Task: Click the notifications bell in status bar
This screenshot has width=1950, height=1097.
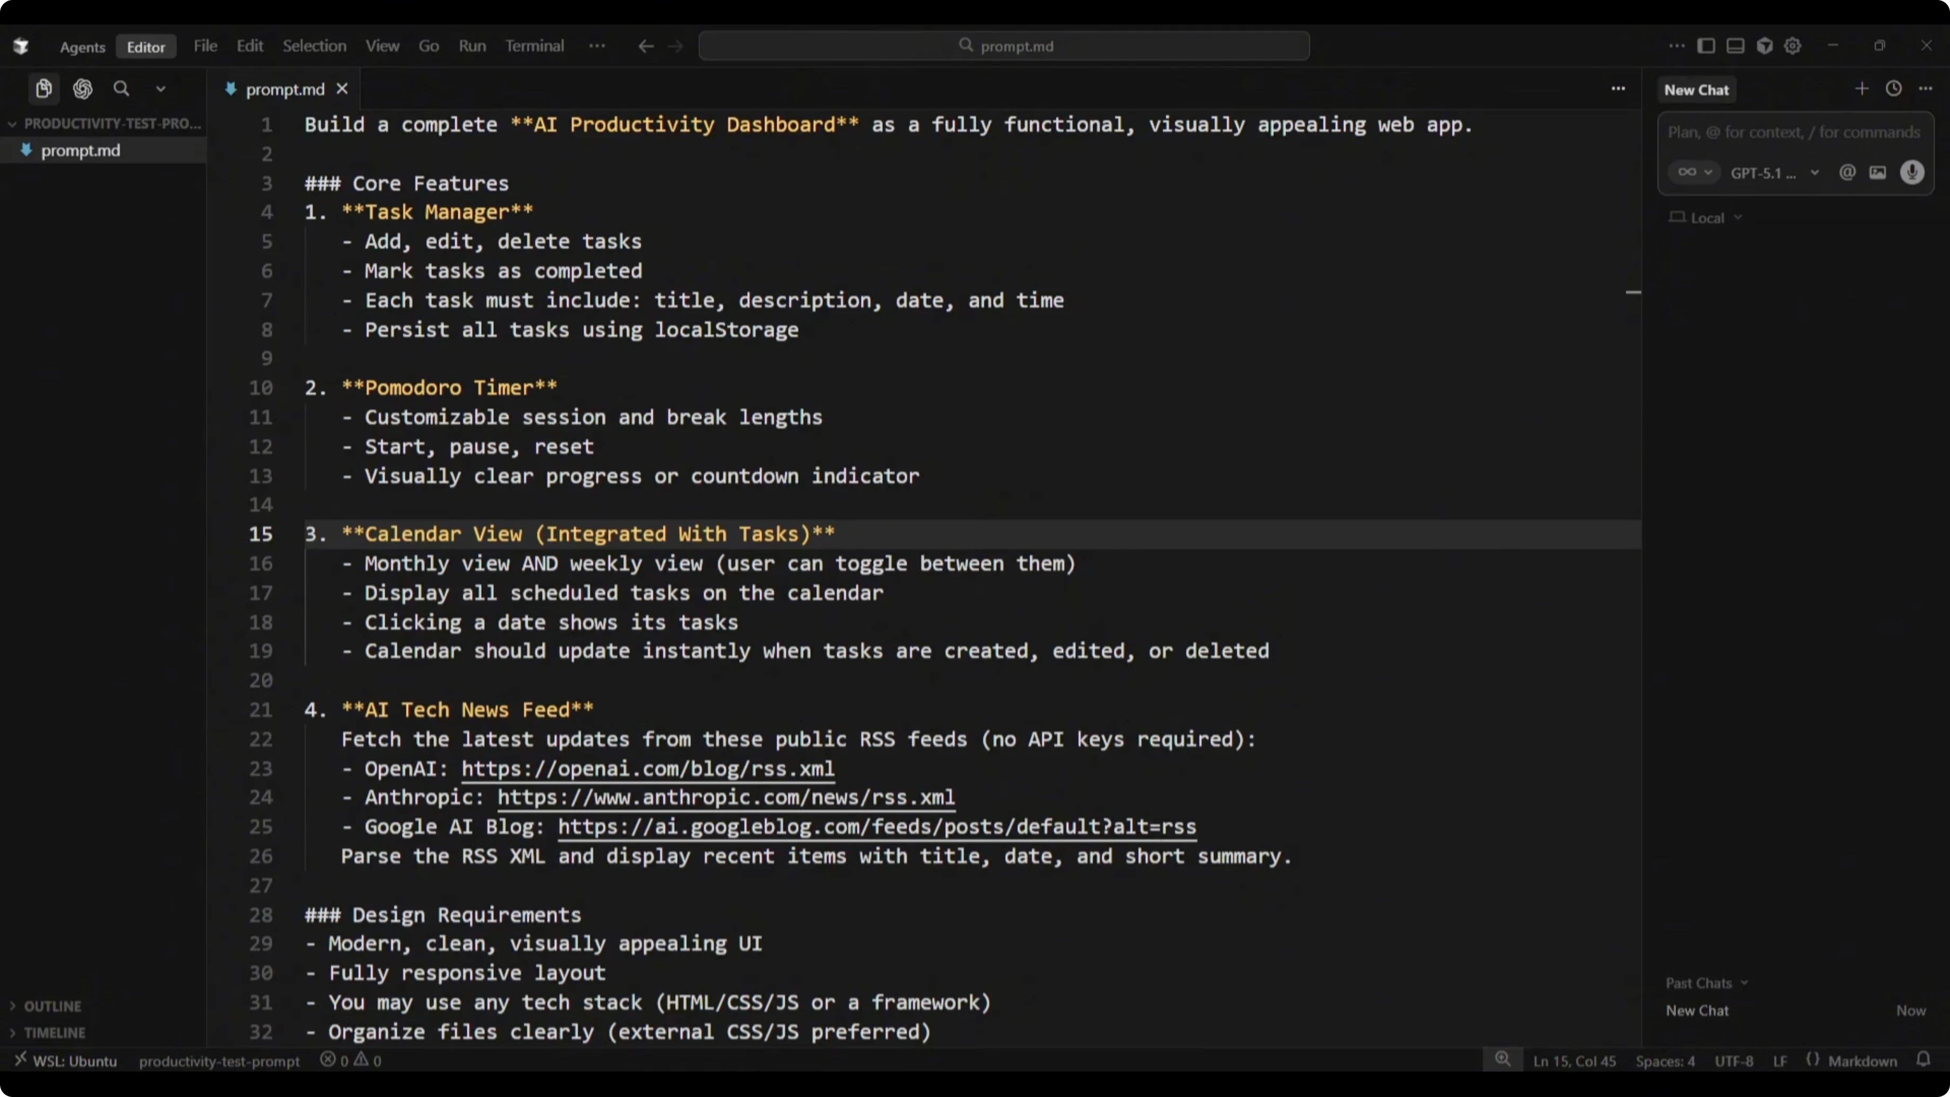Action: pyautogui.click(x=1924, y=1059)
